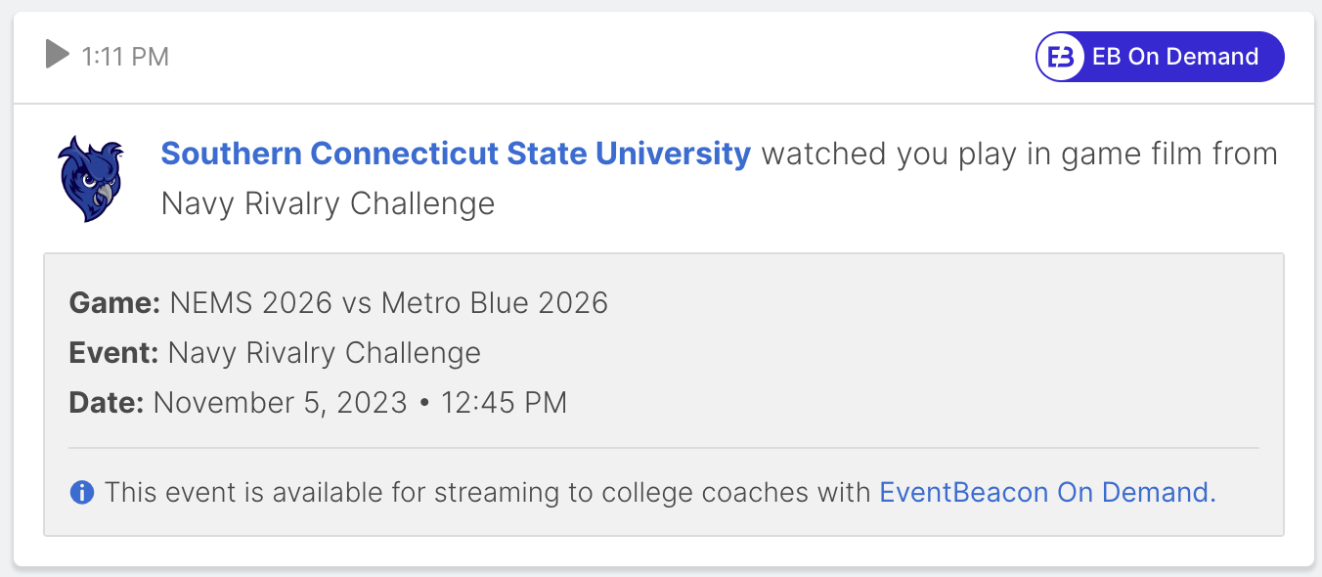Click the blue owl mascot logo
Image resolution: width=1322 pixels, height=577 pixels.
pyautogui.click(x=92, y=179)
